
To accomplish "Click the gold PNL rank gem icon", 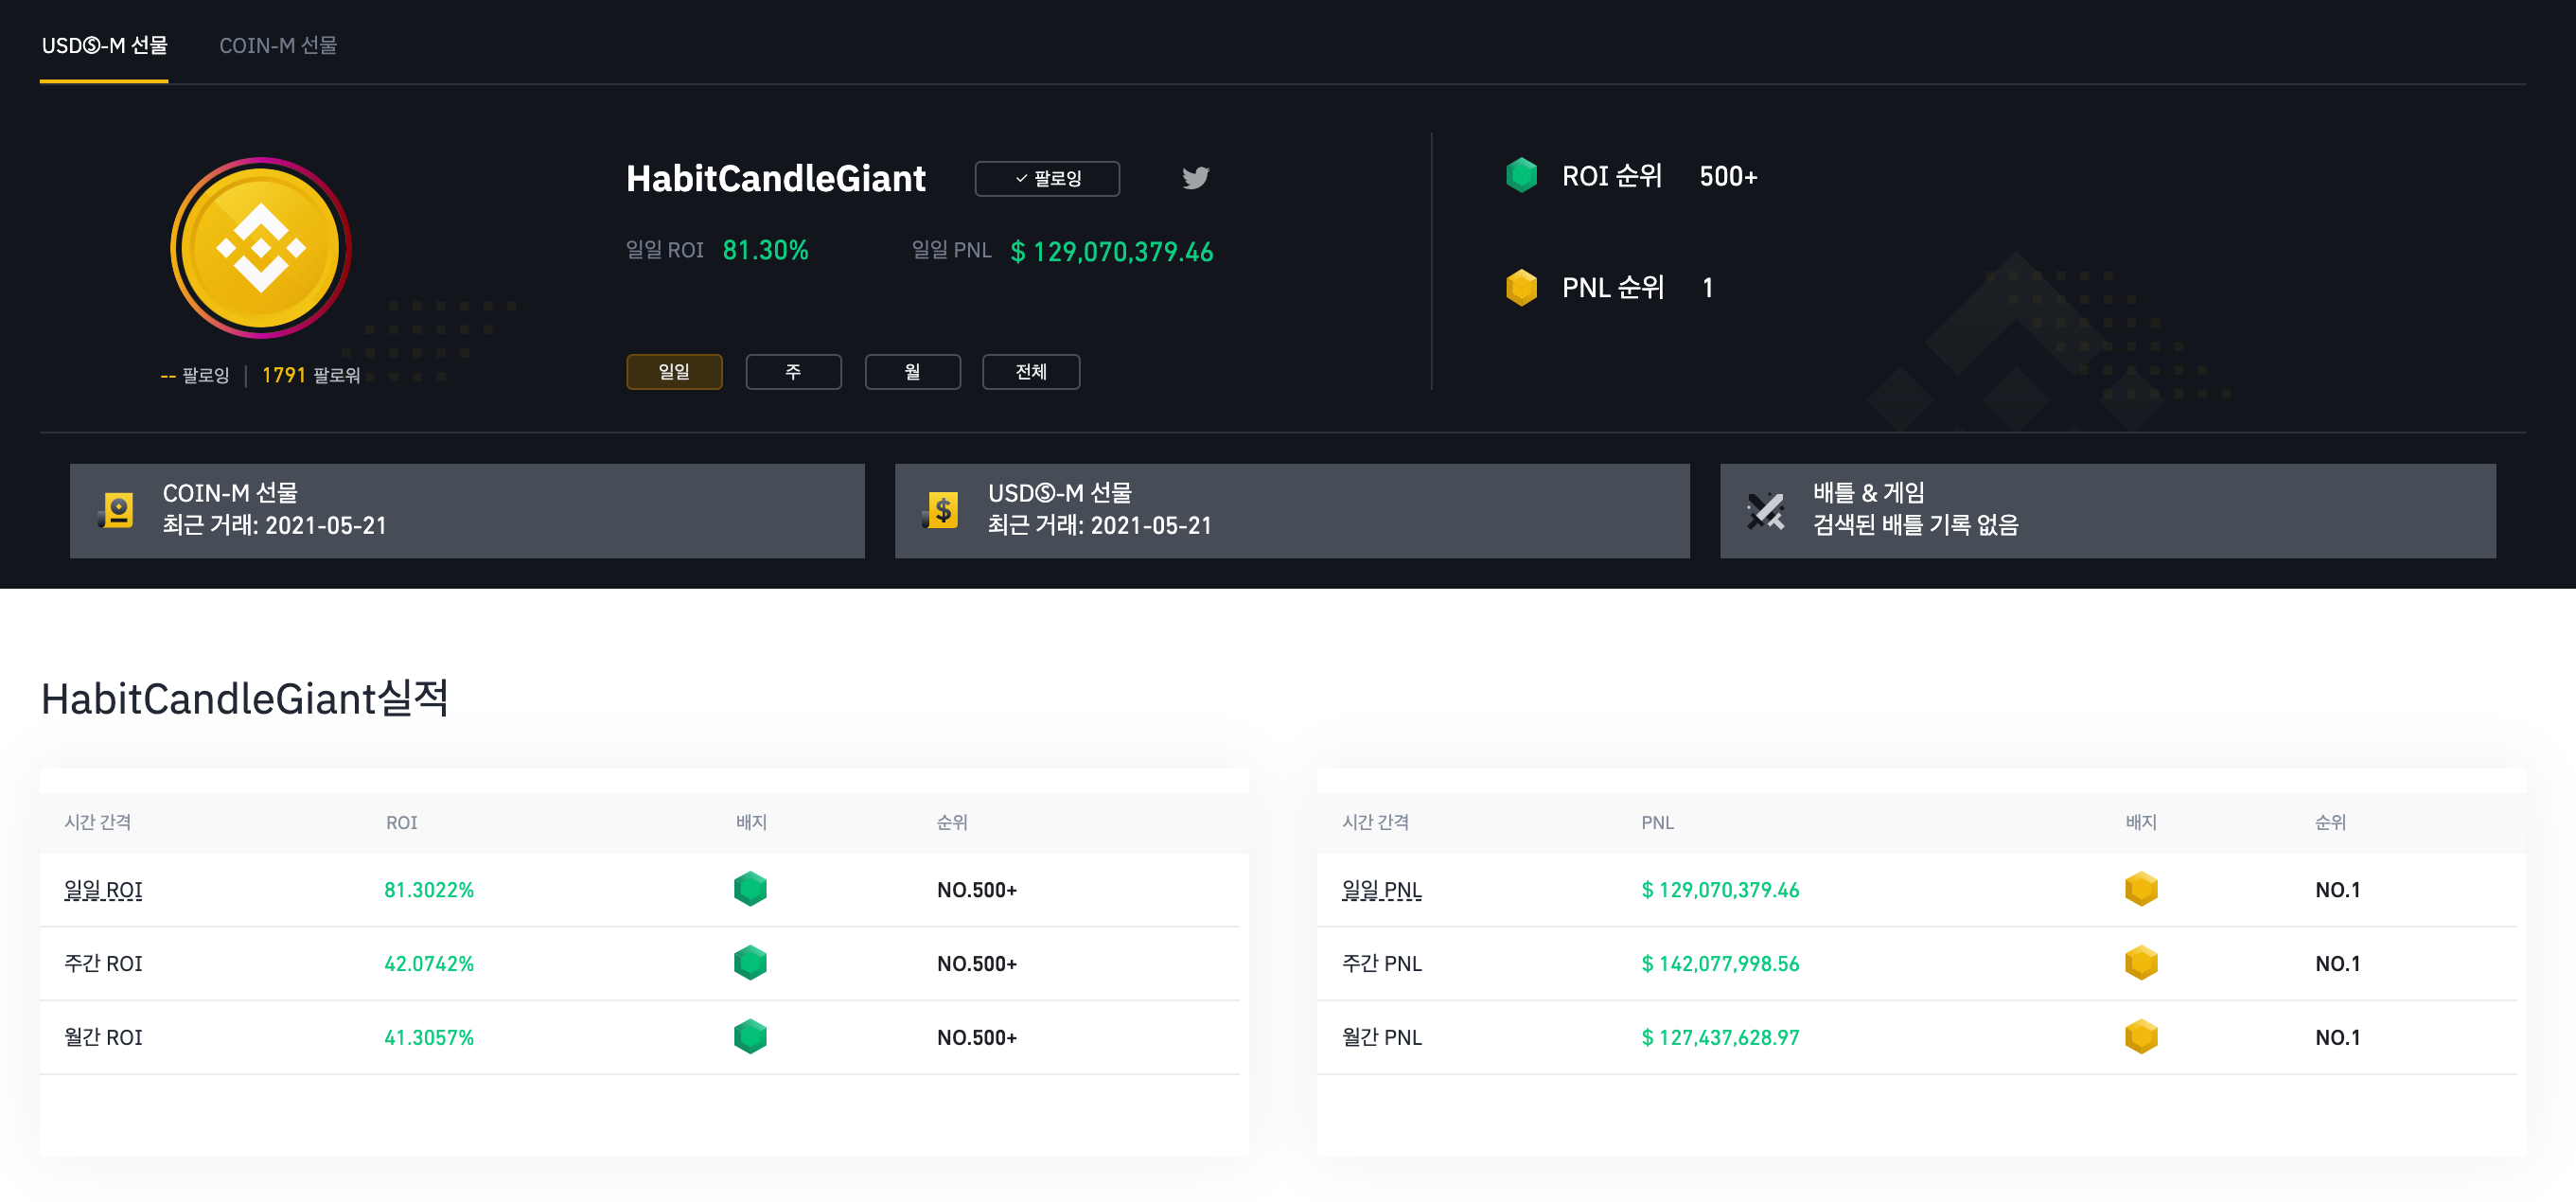I will point(1521,288).
